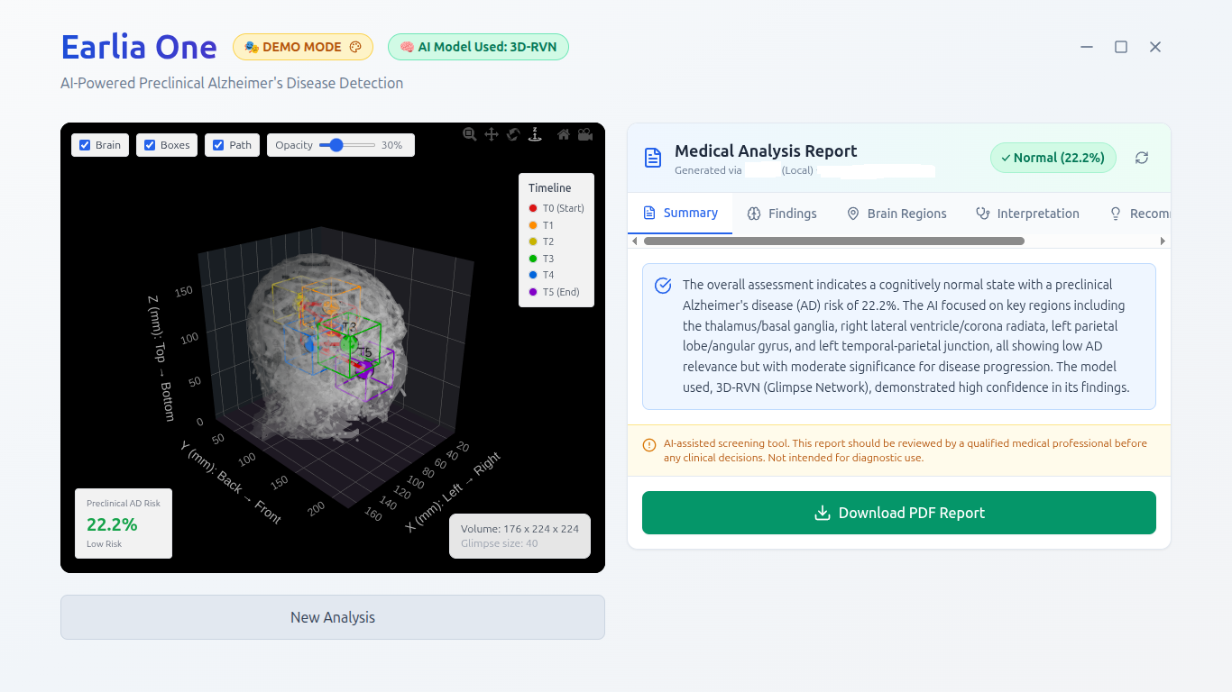Select the zoom tool in the 3D viewer

point(469,133)
